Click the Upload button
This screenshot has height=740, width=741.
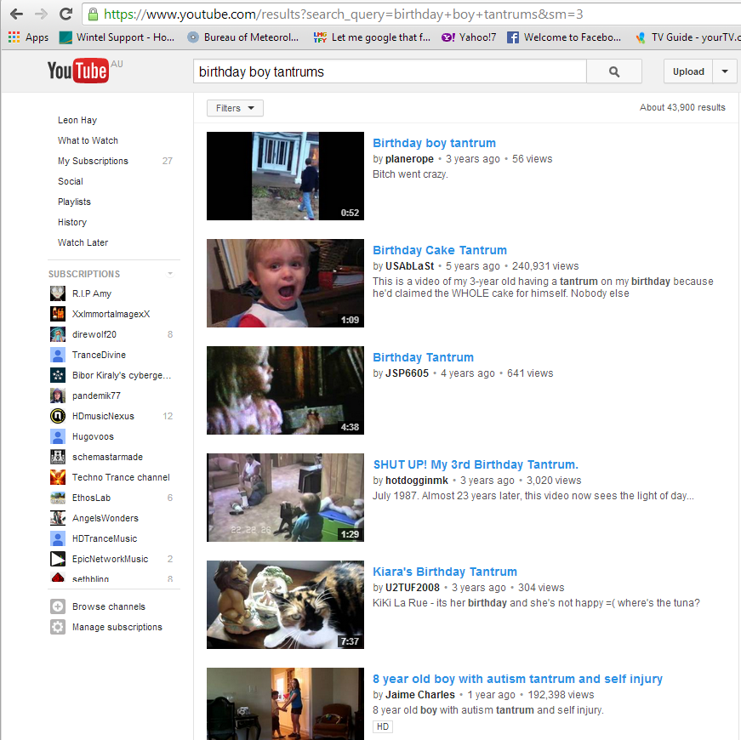[688, 71]
